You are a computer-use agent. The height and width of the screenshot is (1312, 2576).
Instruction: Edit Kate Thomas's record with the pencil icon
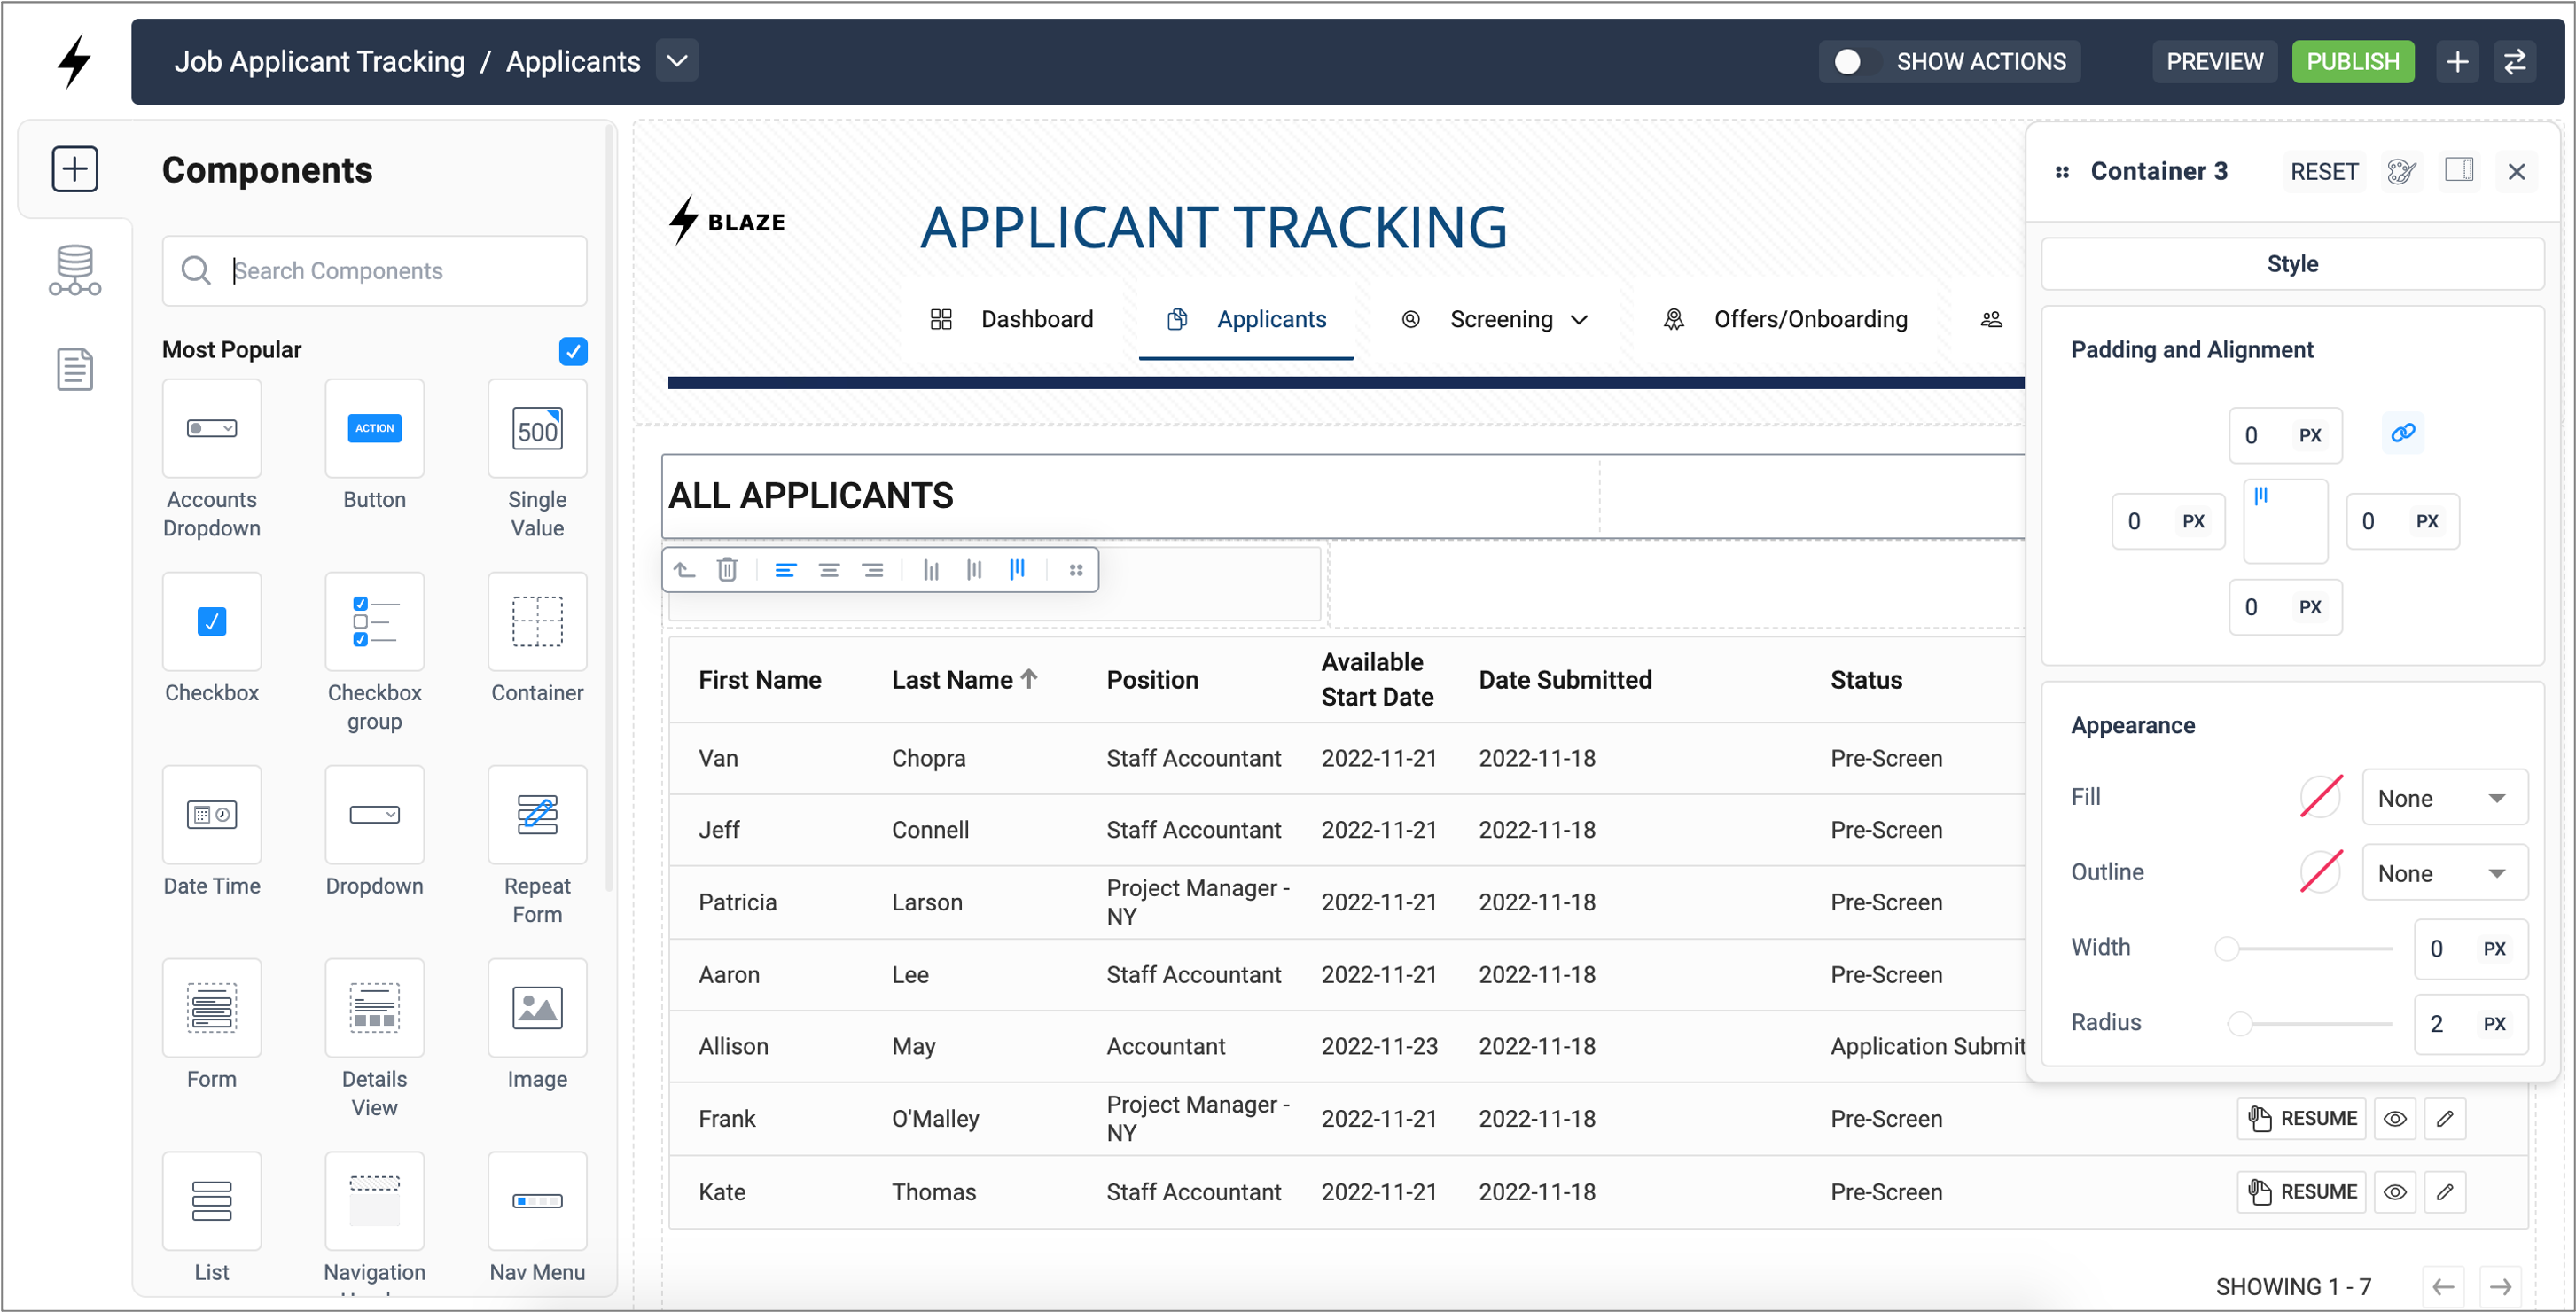pyautogui.click(x=2446, y=1191)
